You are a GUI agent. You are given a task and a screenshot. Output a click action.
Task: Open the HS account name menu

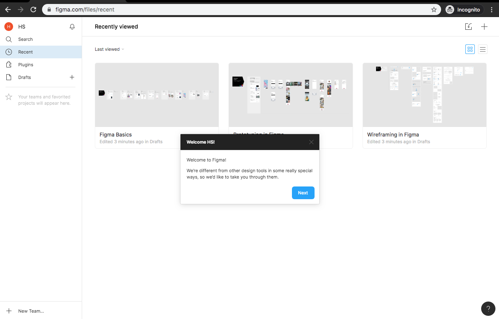(x=22, y=27)
